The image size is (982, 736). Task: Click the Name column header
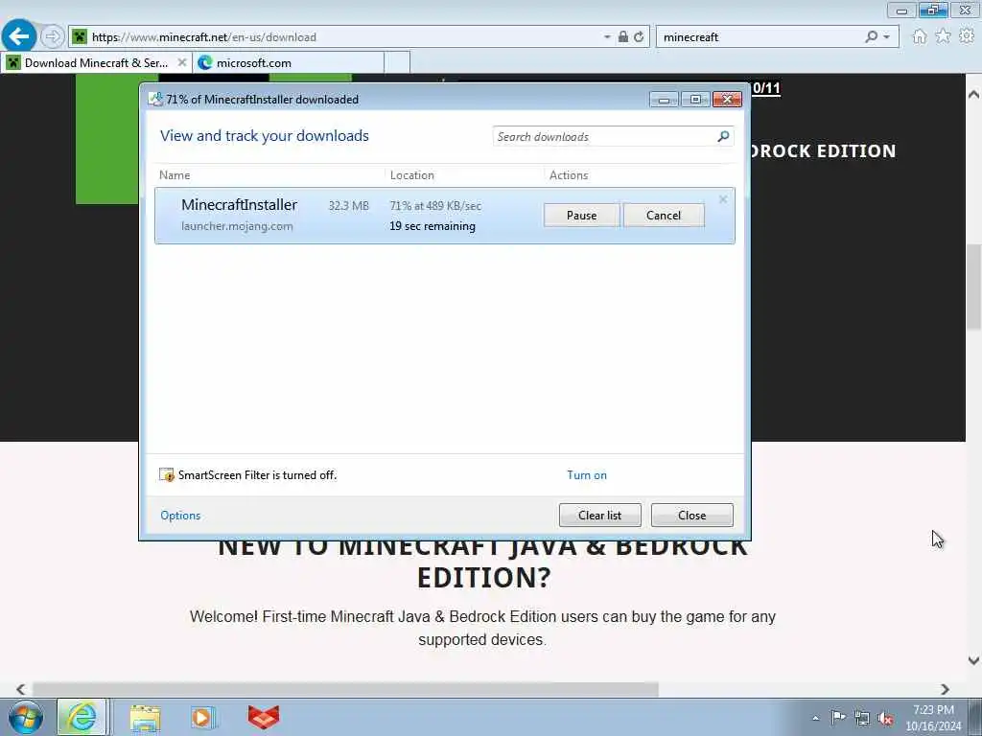(x=175, y=175)
